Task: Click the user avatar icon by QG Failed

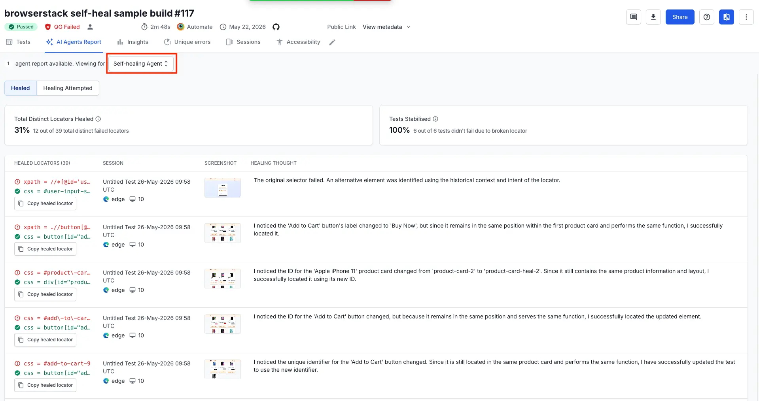Action: tap(90, 27)
